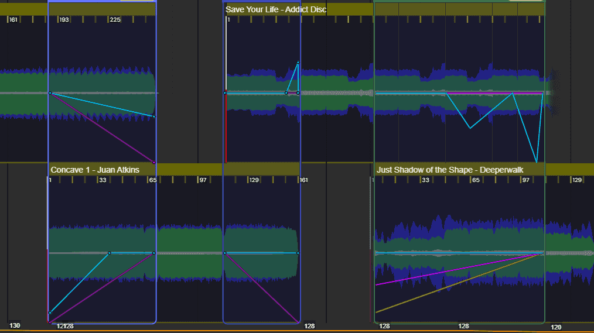Click beat marker 193 on the top-left track
This screenshot has height=333, width=594.
click(x=63, y=20)
